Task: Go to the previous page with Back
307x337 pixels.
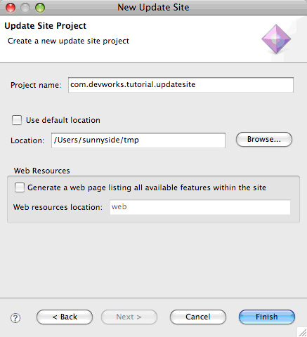Action: coord(65,317)
